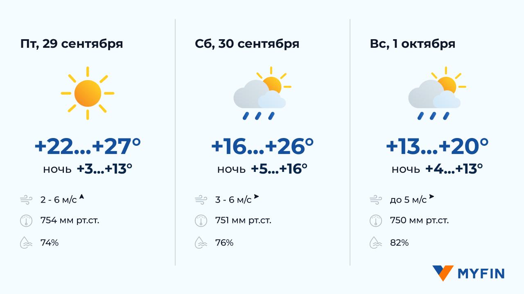Select the heading "Сб, 30 сентября"
Screen dimensions: 524x294
tap(247, 44)
